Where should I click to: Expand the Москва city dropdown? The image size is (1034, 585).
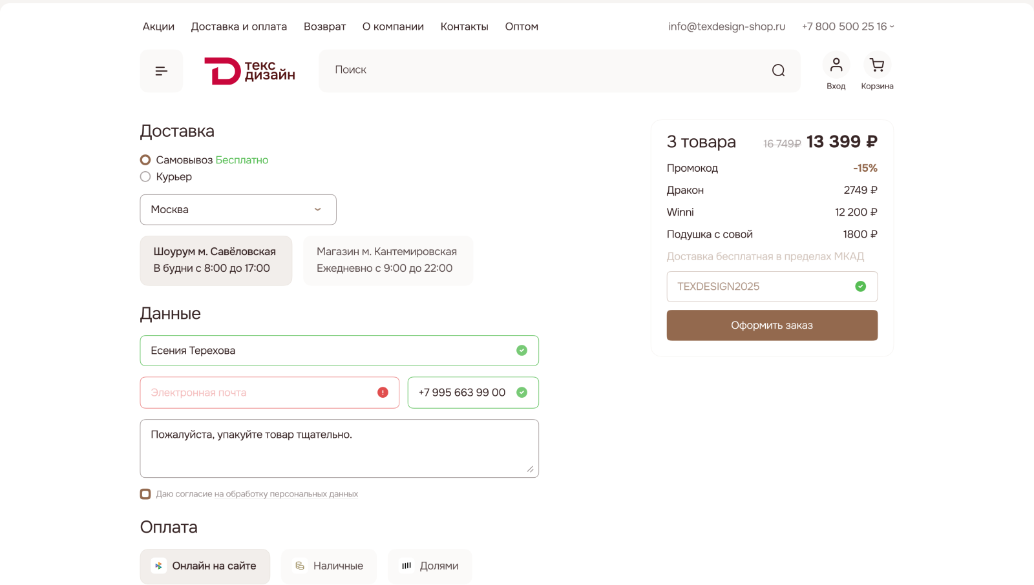tap(238, 210)
